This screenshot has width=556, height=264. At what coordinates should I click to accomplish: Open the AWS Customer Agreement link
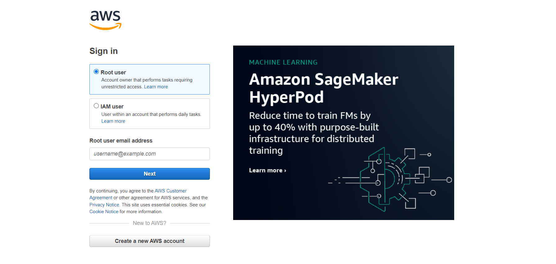tap(170, 191)
